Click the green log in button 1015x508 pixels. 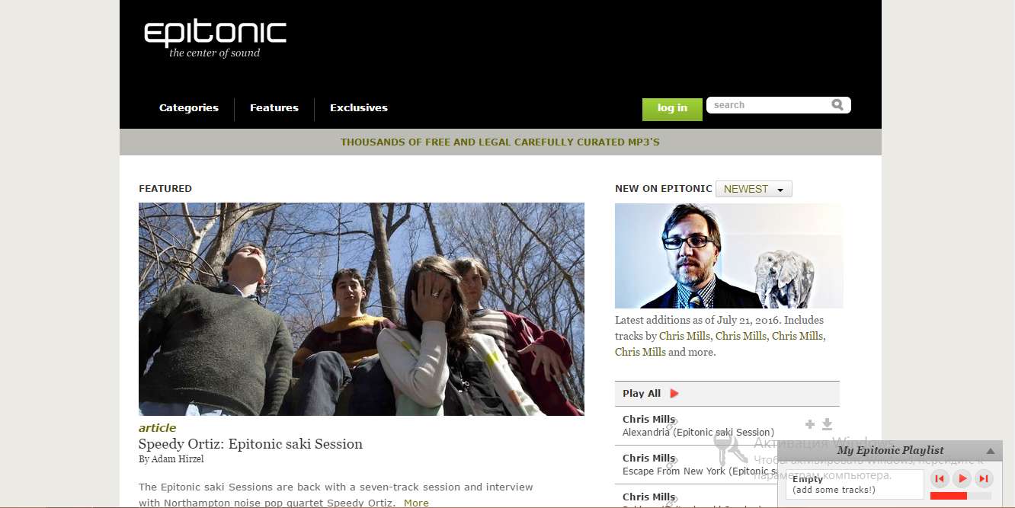672,109
